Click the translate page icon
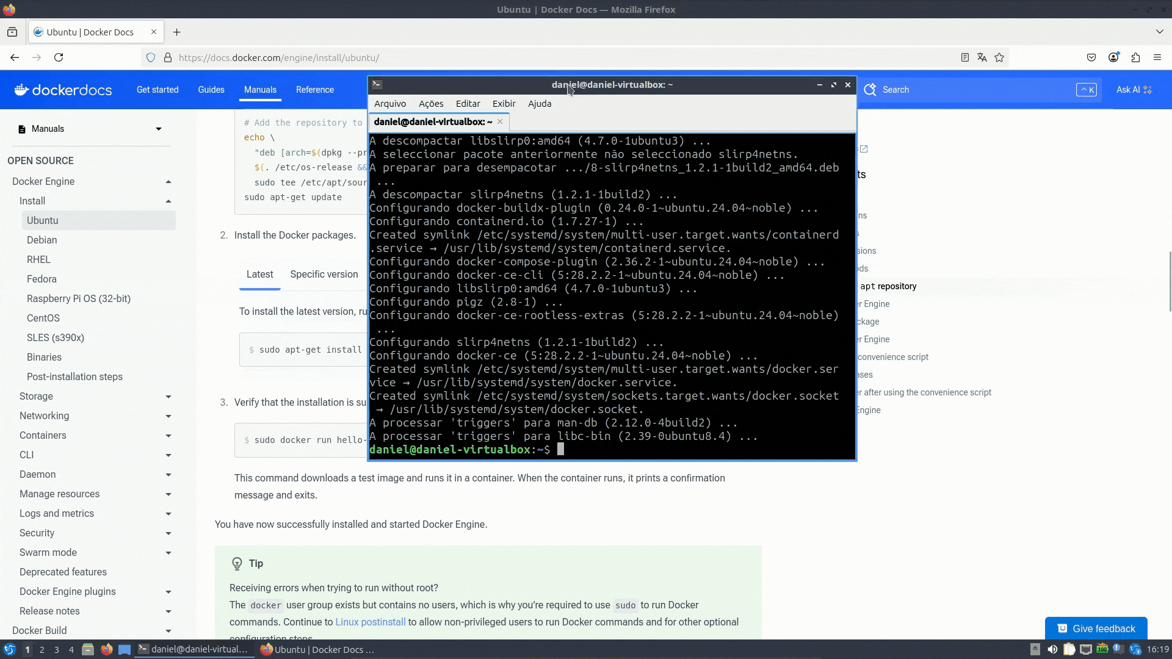This screenshot has height=659, width=1172. click(x=982, y=57)
